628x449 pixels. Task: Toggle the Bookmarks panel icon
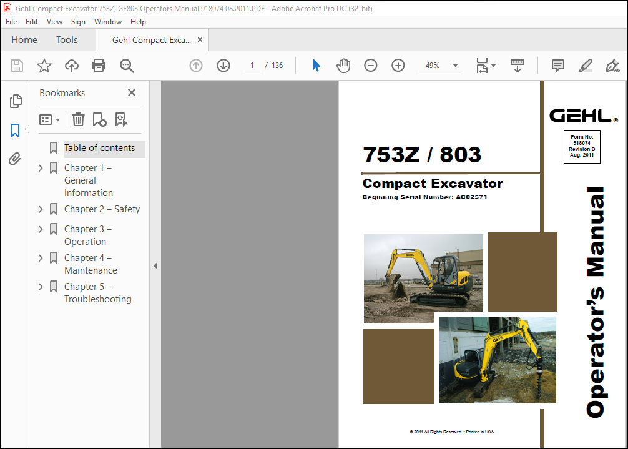pyautogui.click(x=15, y=130)
